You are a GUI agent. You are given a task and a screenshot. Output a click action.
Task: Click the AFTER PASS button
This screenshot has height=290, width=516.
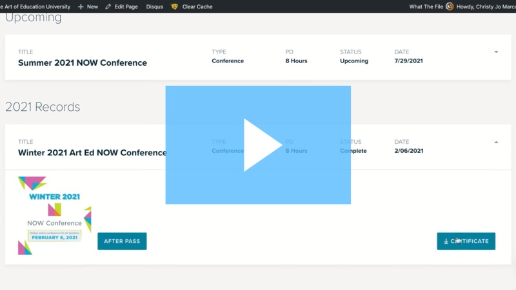[x=122, y=241]
